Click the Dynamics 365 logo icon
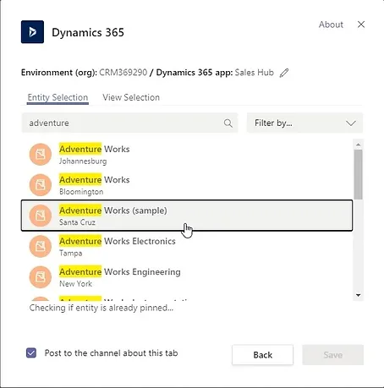The image size is (384, 388). (x=32, y=32)
